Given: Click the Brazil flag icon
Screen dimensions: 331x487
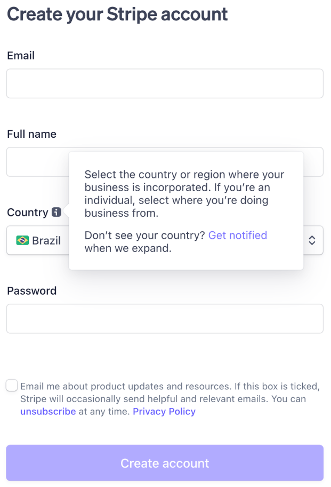Looking at the screenshot, I should point(22,240).
